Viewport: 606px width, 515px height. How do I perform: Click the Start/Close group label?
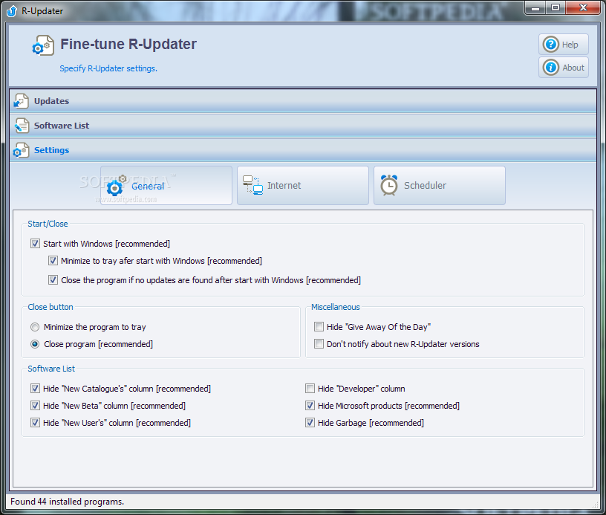(x=48, y=224)
